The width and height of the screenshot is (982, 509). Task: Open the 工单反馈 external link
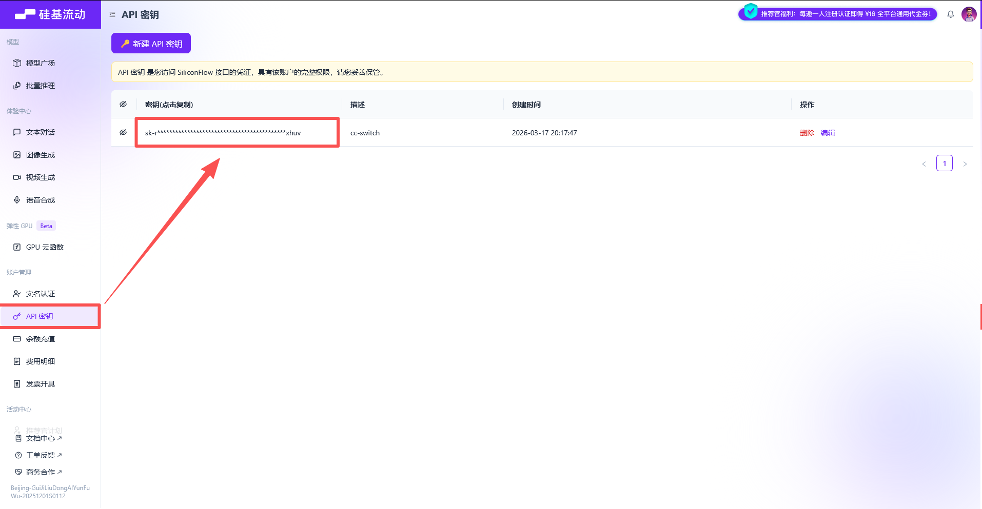pyautogui.click(x=44, y=455)
